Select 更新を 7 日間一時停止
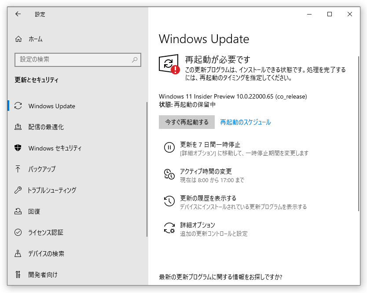The width and height of the screenshot is (367, 293). (x=210, y=145)
